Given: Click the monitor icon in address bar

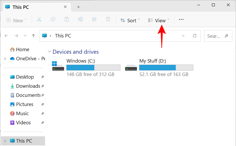Looking at the screenshot, I should point(44,36).
